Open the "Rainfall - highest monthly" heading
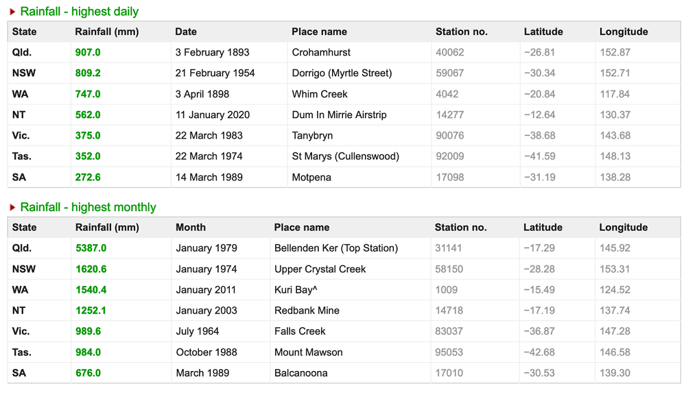 tap(88, 207)
